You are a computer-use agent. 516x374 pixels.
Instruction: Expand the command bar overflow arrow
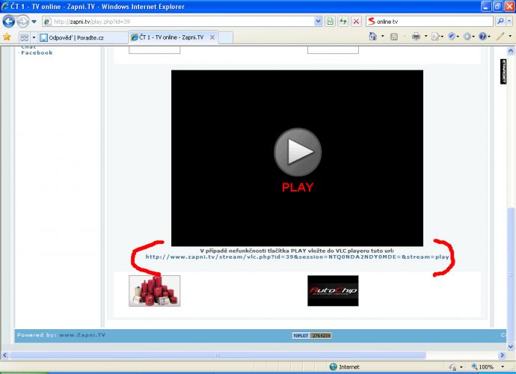tap(510, 36)
